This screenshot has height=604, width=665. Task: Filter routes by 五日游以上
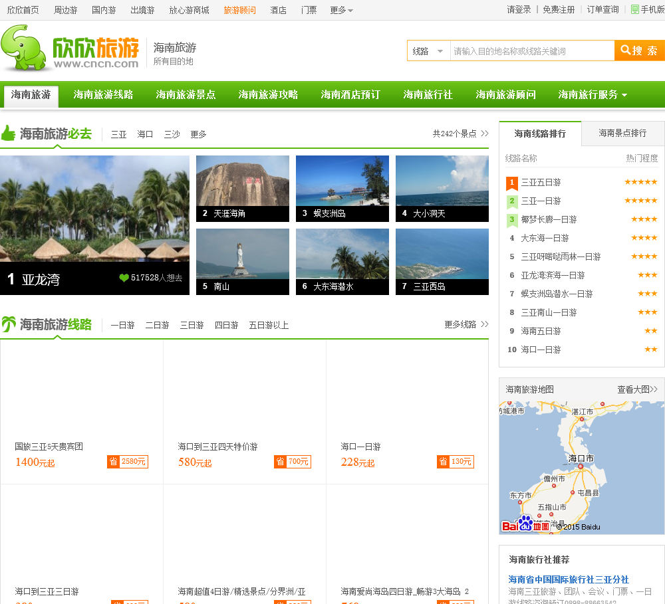269,325
